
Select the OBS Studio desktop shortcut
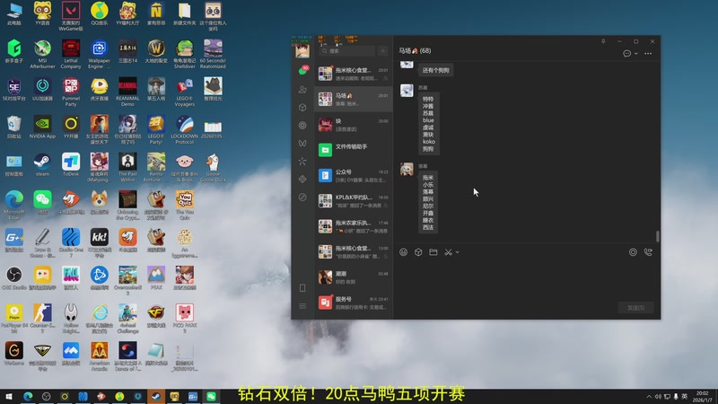coord(14,278)
